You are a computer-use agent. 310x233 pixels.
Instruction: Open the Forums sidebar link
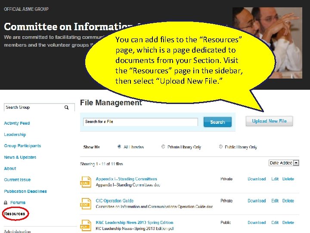click(x=18, y=202)
